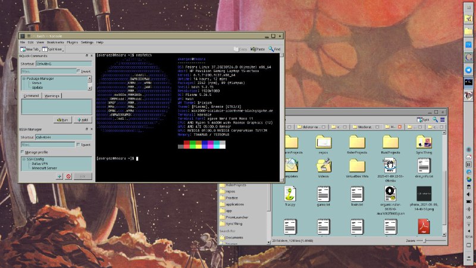The width and height of the screenshot is (476, 268).
Task: Select the PDF file icon
Action: point(424,227)
